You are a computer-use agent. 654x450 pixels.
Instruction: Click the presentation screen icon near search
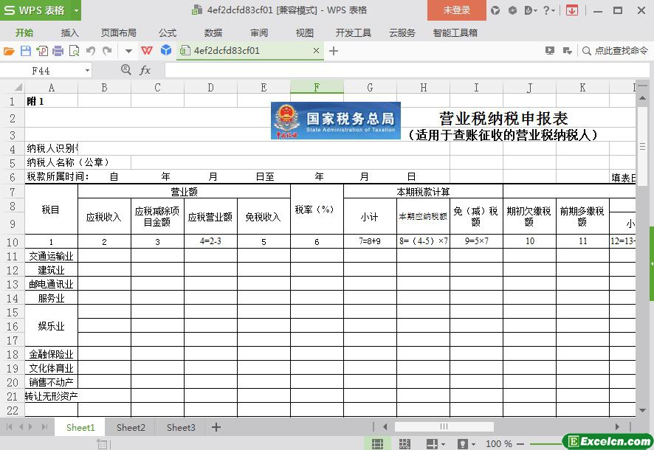click(x=550, y=51)
